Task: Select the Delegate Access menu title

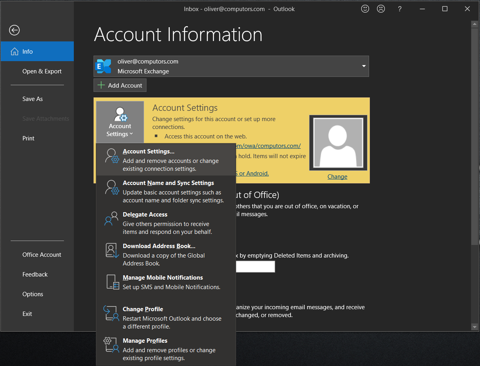Action: pyautogui.click(x=145, y=215)
